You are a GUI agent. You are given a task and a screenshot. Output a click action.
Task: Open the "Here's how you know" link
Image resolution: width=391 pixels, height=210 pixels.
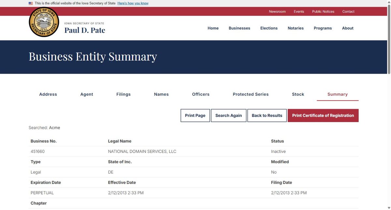pos(133,3)
